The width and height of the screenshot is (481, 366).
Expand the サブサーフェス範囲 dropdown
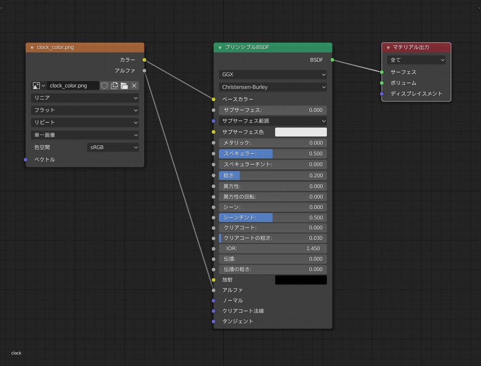[x=273, y=121]
